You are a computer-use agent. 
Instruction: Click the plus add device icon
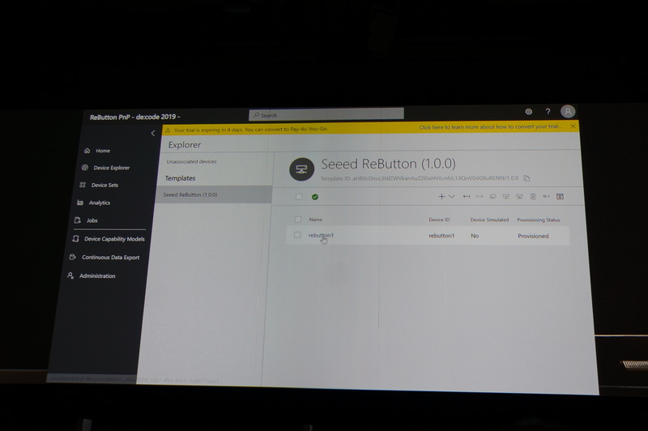pos(441,197)
